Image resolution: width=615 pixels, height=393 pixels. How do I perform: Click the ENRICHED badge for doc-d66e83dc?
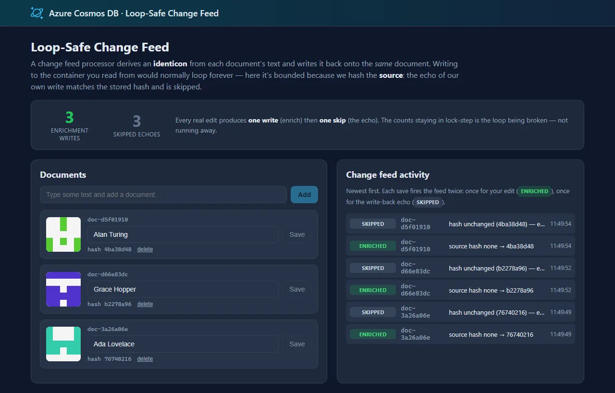click(x=373, y=290)
